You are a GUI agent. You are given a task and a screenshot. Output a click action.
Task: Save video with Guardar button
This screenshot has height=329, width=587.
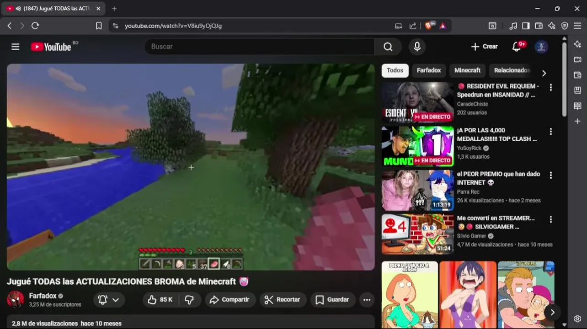tap(332, 300)
